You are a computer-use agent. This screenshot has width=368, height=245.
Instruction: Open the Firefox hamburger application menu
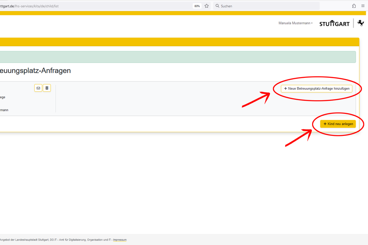coord(363,6)
